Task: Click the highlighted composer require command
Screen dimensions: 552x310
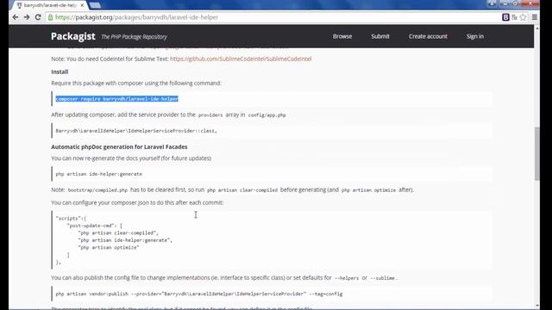Action: coord(117,99)
